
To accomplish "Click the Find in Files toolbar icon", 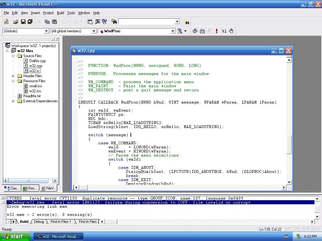I will click(x=114, y=22).
